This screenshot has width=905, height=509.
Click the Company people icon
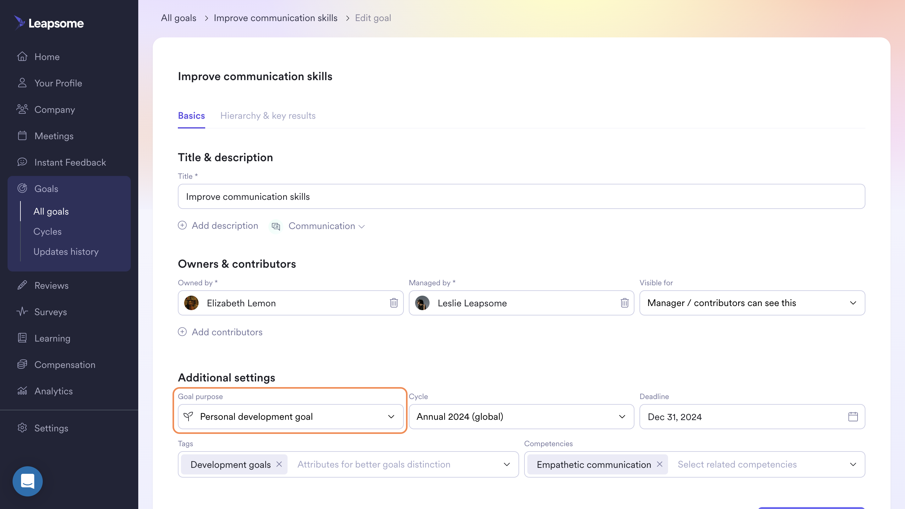[x=22, y=109]
